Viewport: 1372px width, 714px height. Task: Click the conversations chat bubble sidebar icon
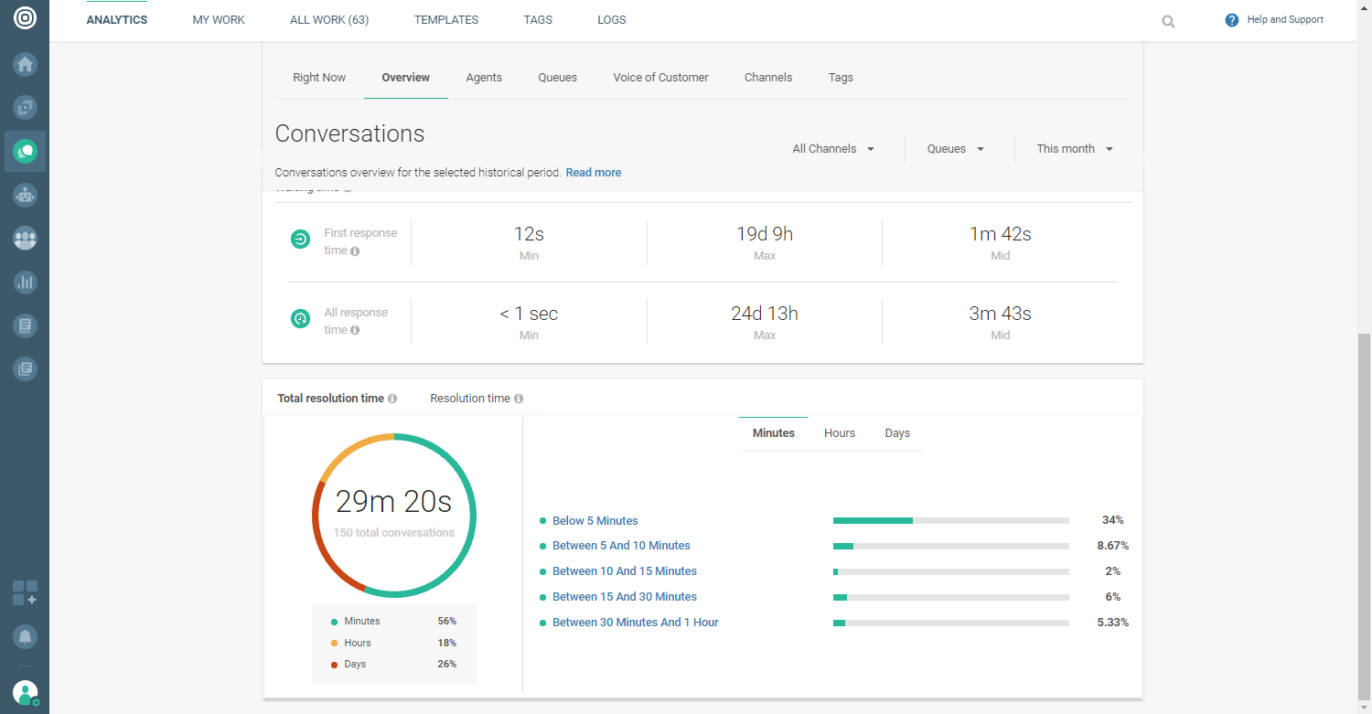[25, 151]
